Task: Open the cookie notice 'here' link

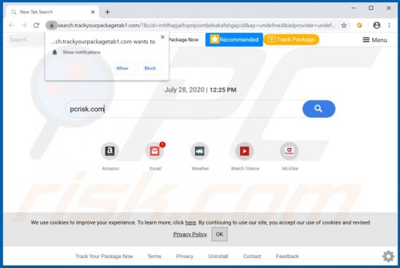Action: tap(190, 222)
